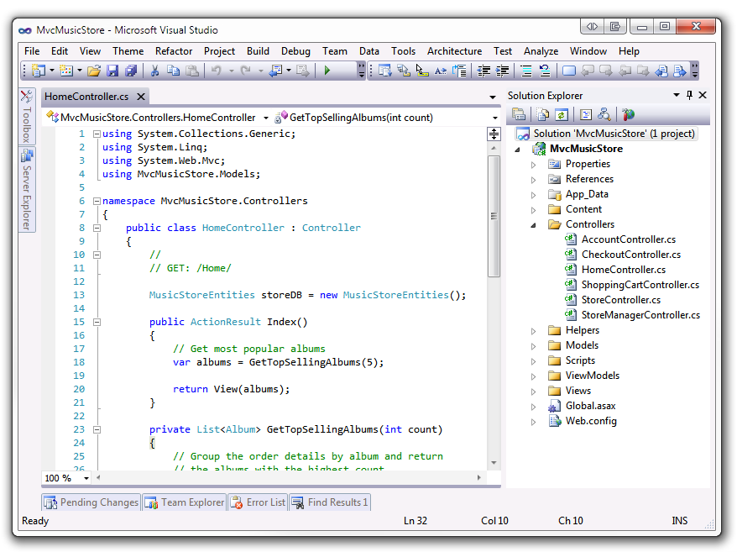Collapse the comment outlining box on line 10
Viewport: 737px width, 552px height.
[x=97, y=255]
